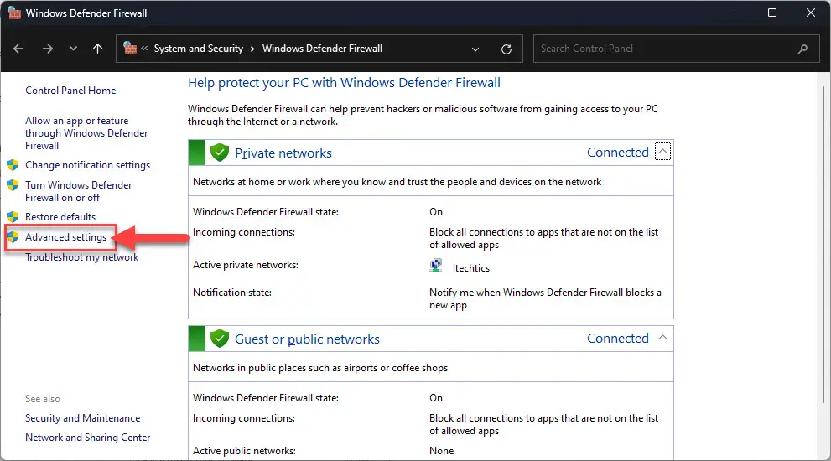831x461 pixels.
Task: Click the firewall icon in address bar
Action: 130,49
